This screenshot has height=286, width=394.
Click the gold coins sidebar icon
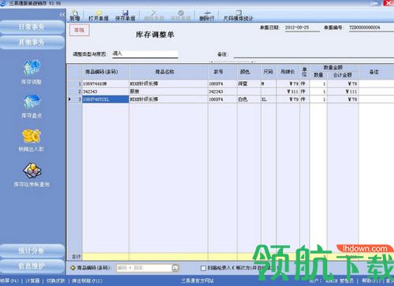32,136
